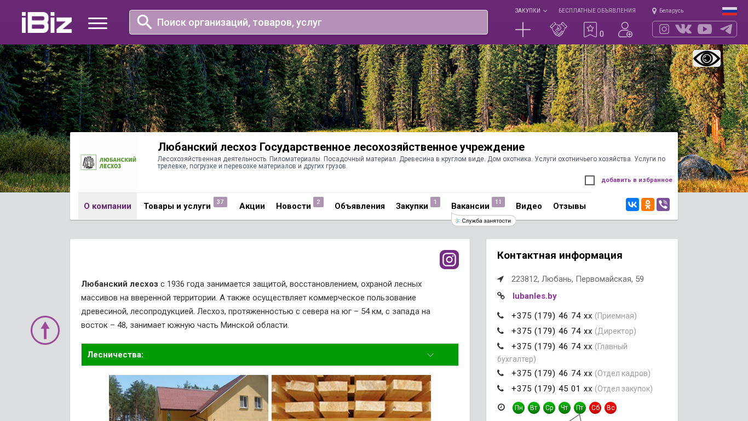
Task: Click the address 223812, Любань, Первомайская, 59
Action: point(578,279)
